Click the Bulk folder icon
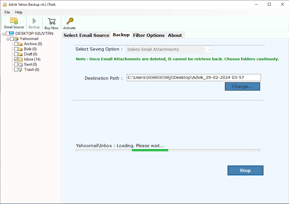 (x=20, y=49)
